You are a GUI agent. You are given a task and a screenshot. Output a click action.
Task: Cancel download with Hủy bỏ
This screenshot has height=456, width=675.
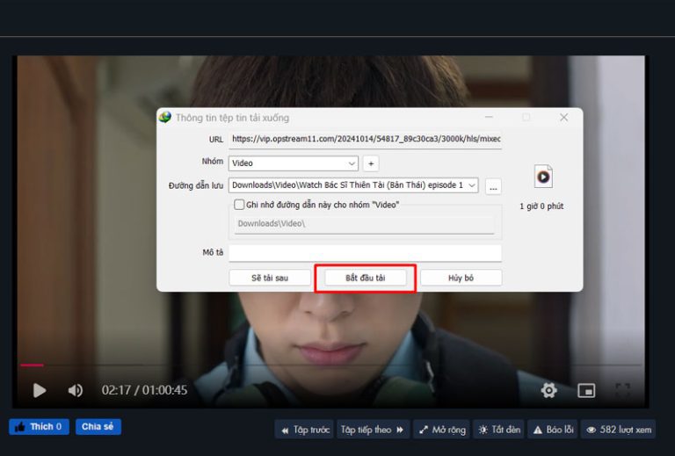click(461, 278)
